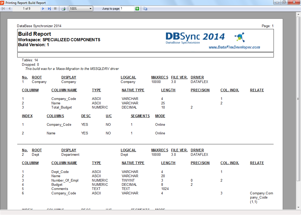This screenshot has height=215, width=301.
Task: Click the green go-to-page arrow
Action: (137, 9)
